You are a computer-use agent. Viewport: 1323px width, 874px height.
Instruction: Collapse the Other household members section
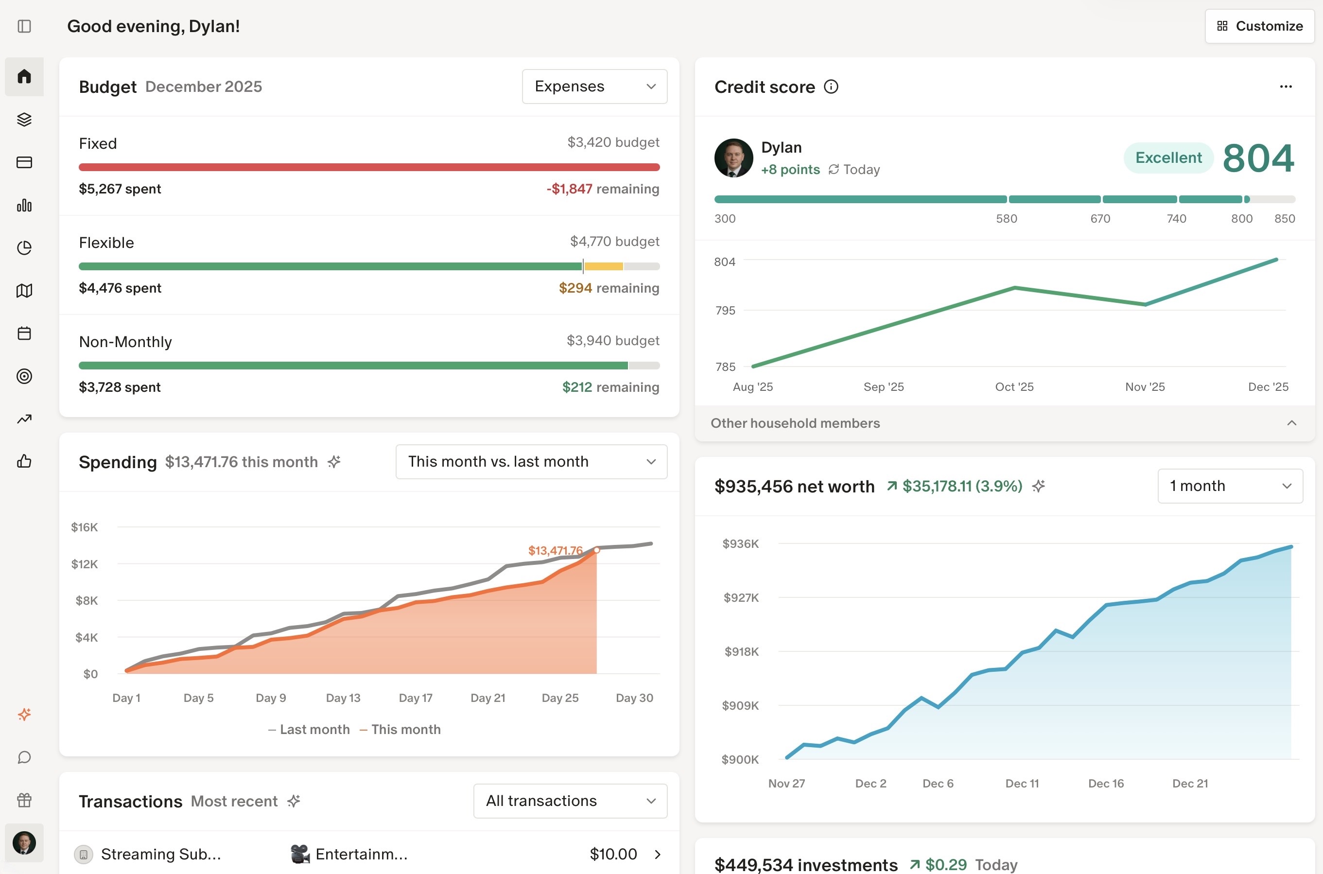tap(1292, 423)
